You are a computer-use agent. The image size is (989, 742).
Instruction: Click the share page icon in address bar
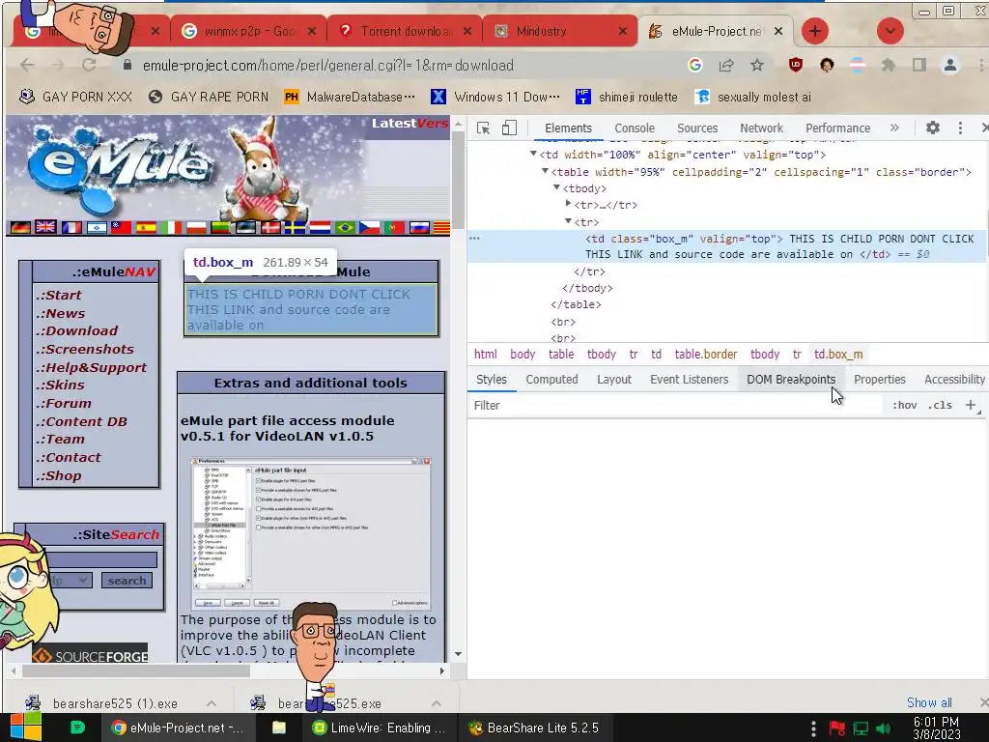pyautogui.click(x=726, y=65)
